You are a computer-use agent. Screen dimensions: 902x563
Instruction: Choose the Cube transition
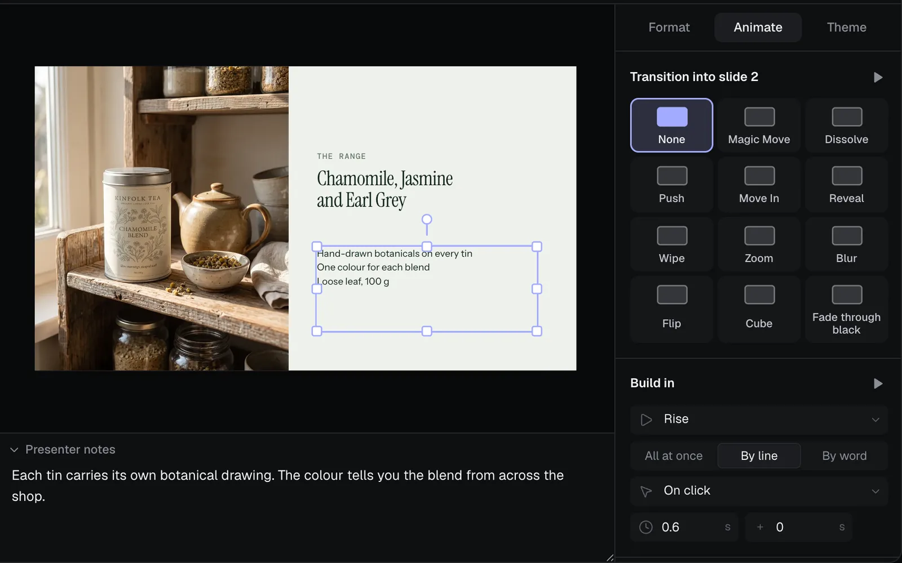tap(759, 310)
